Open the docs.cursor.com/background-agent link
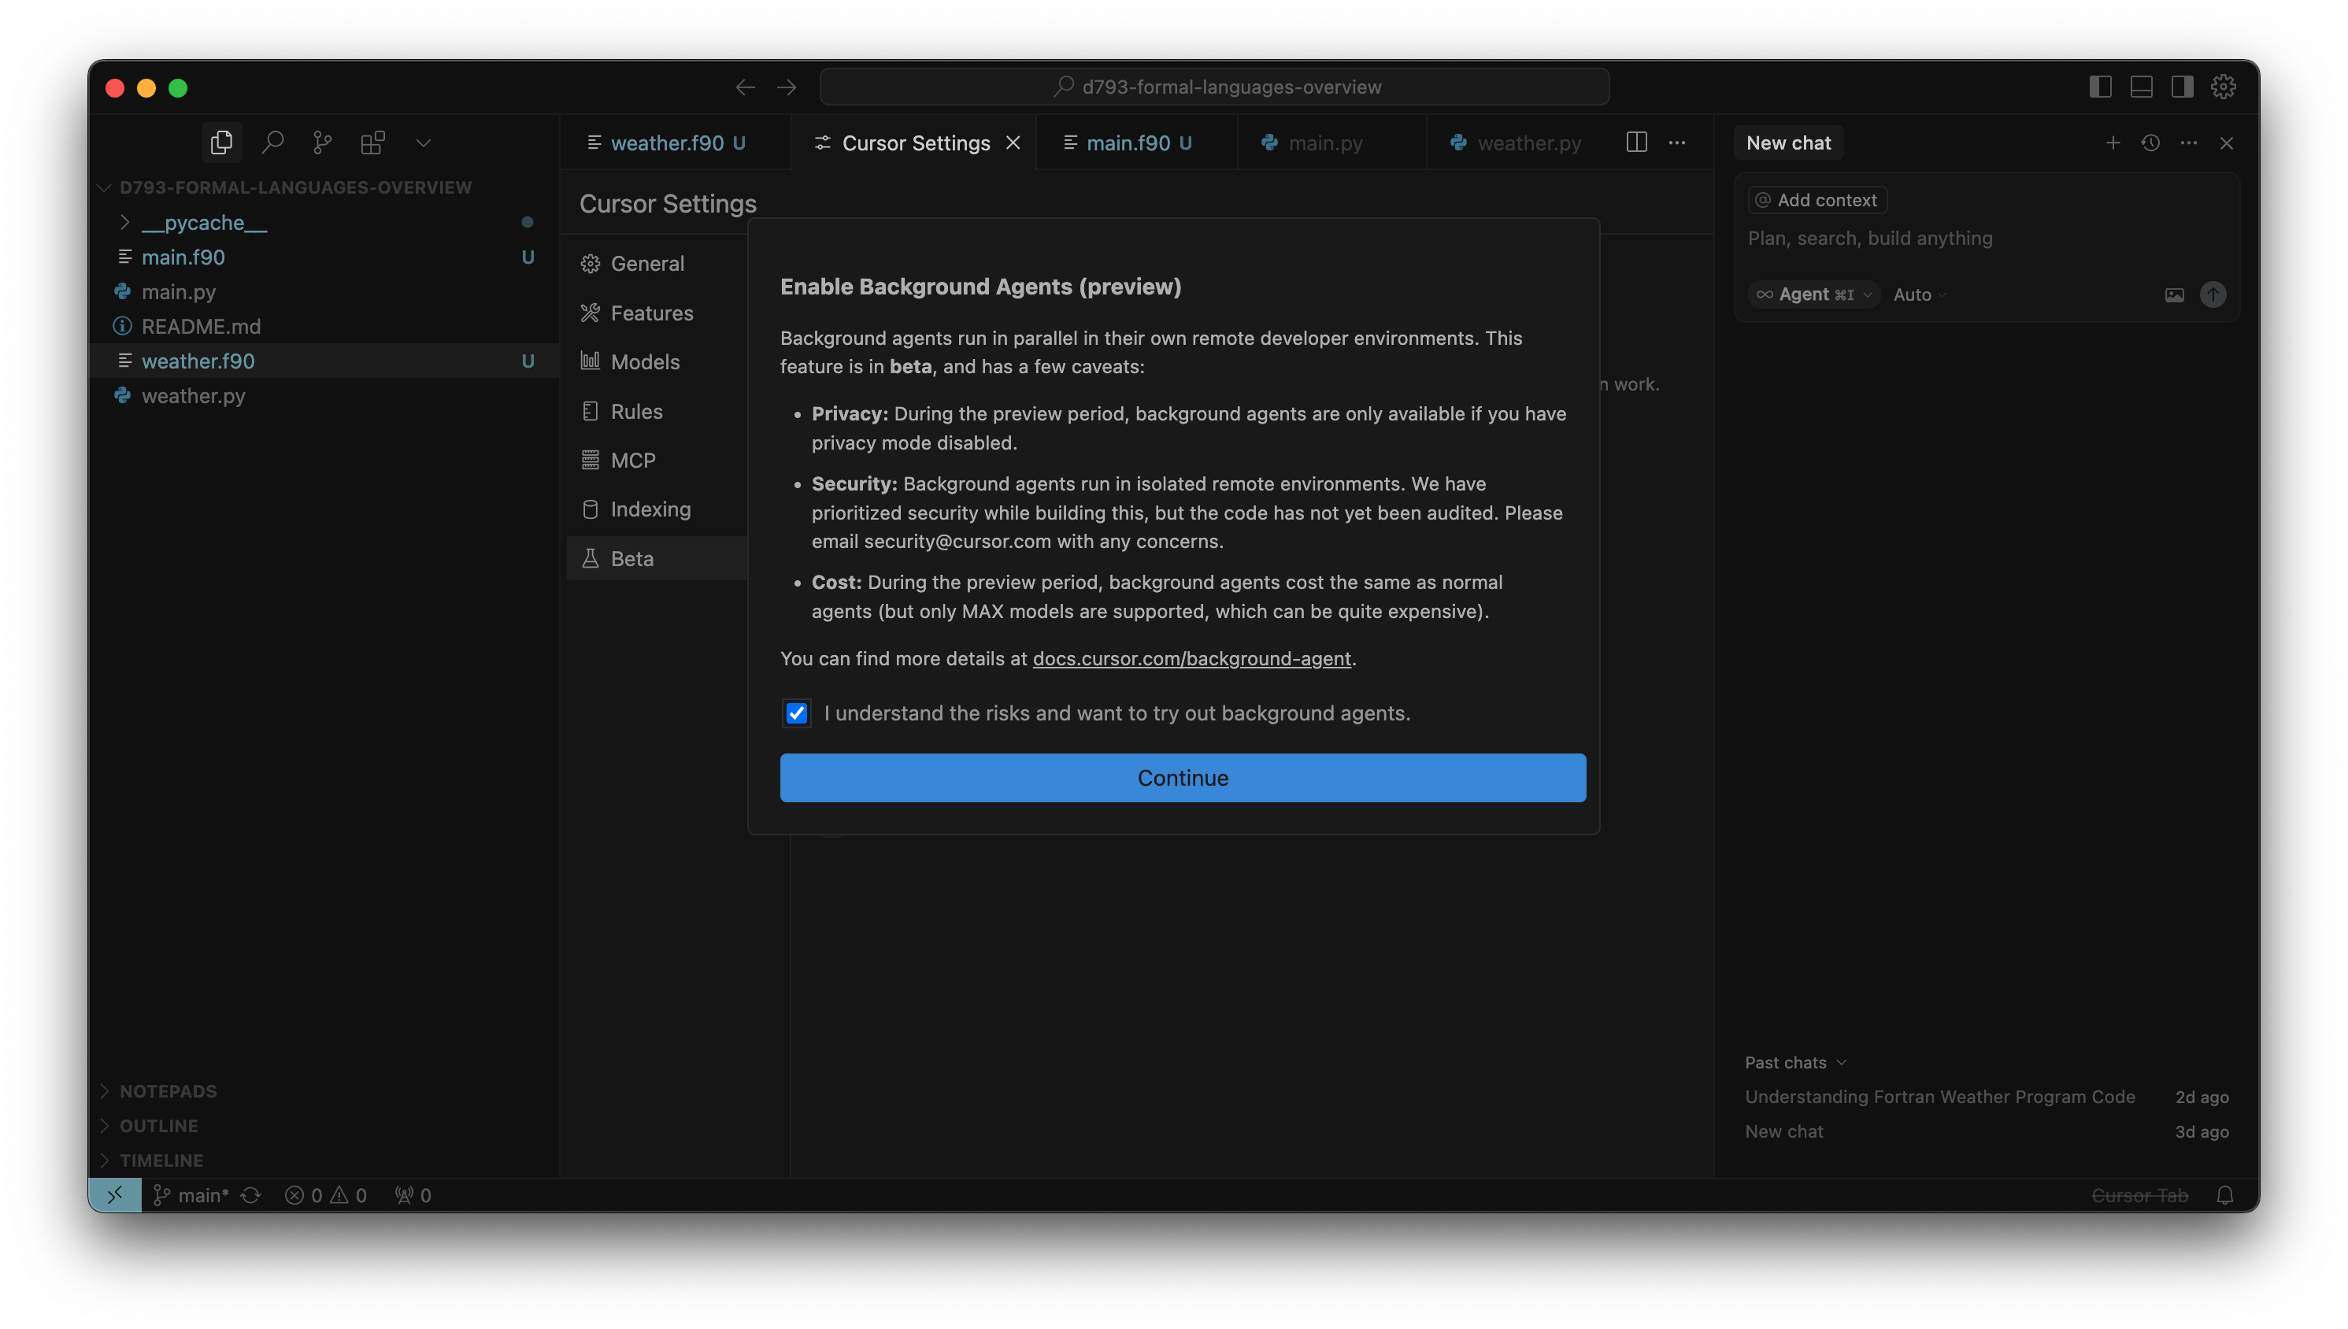 point(1192,658)
